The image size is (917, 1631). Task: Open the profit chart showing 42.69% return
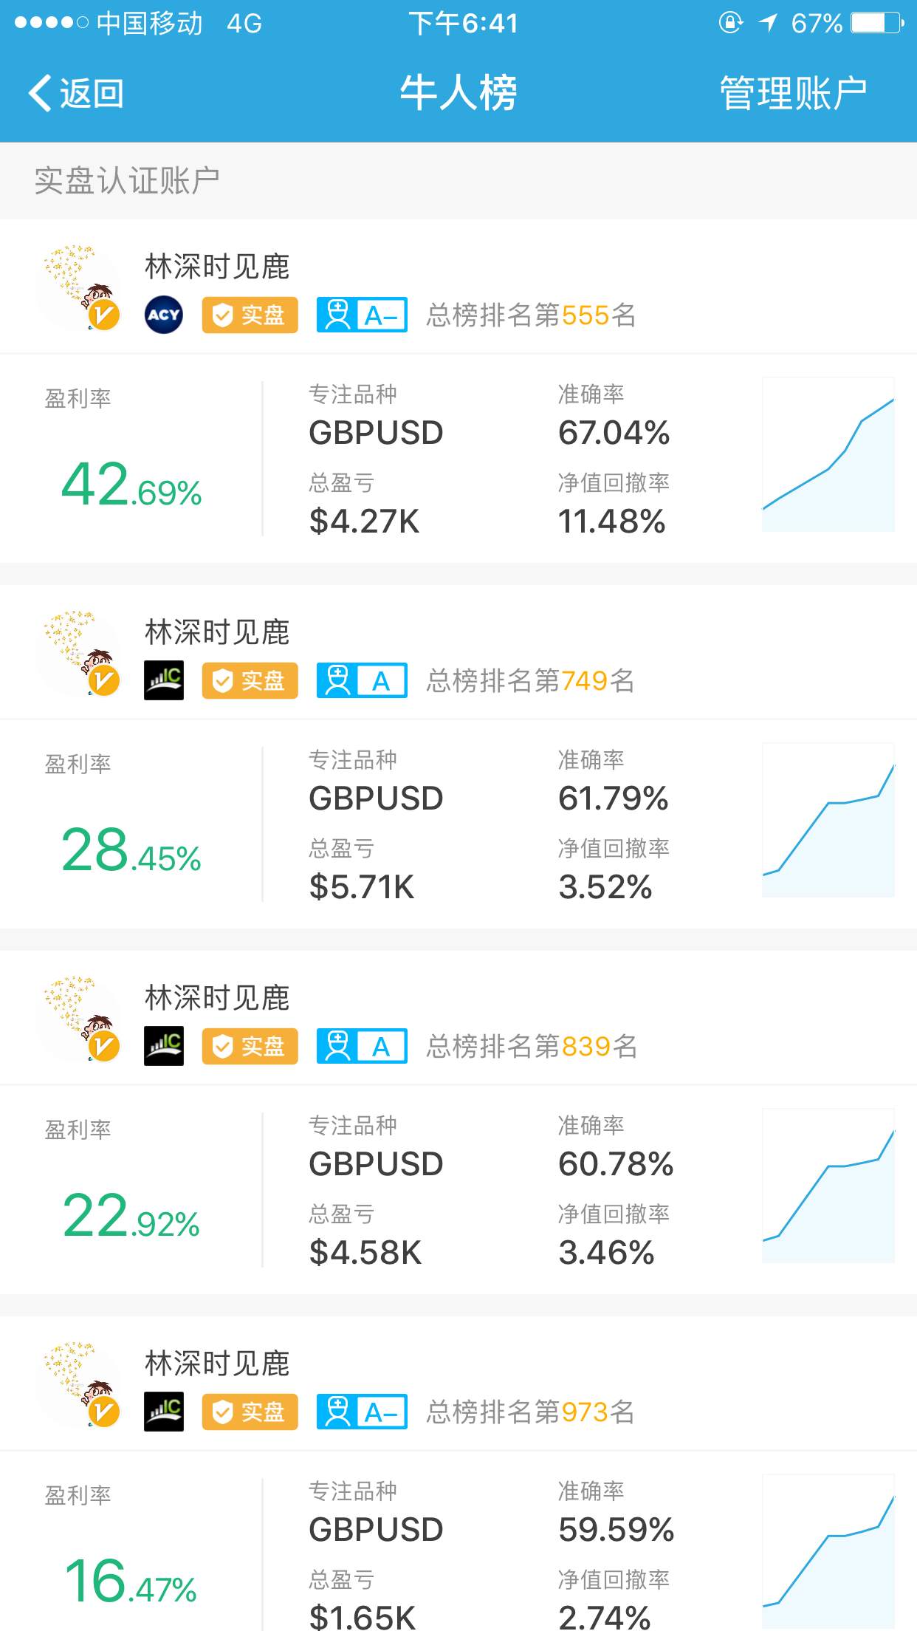tap(828, 454)
